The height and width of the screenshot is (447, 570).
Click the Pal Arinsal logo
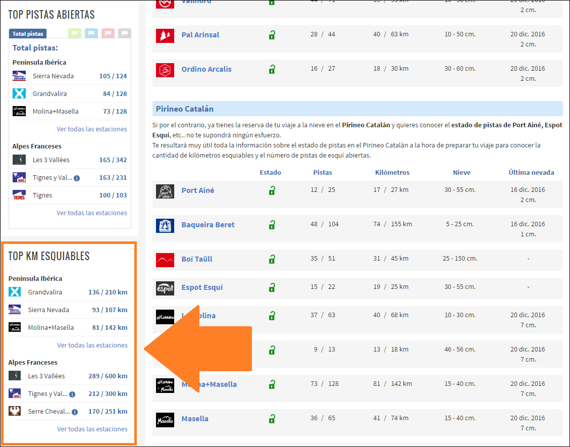(x=165, y=36)
